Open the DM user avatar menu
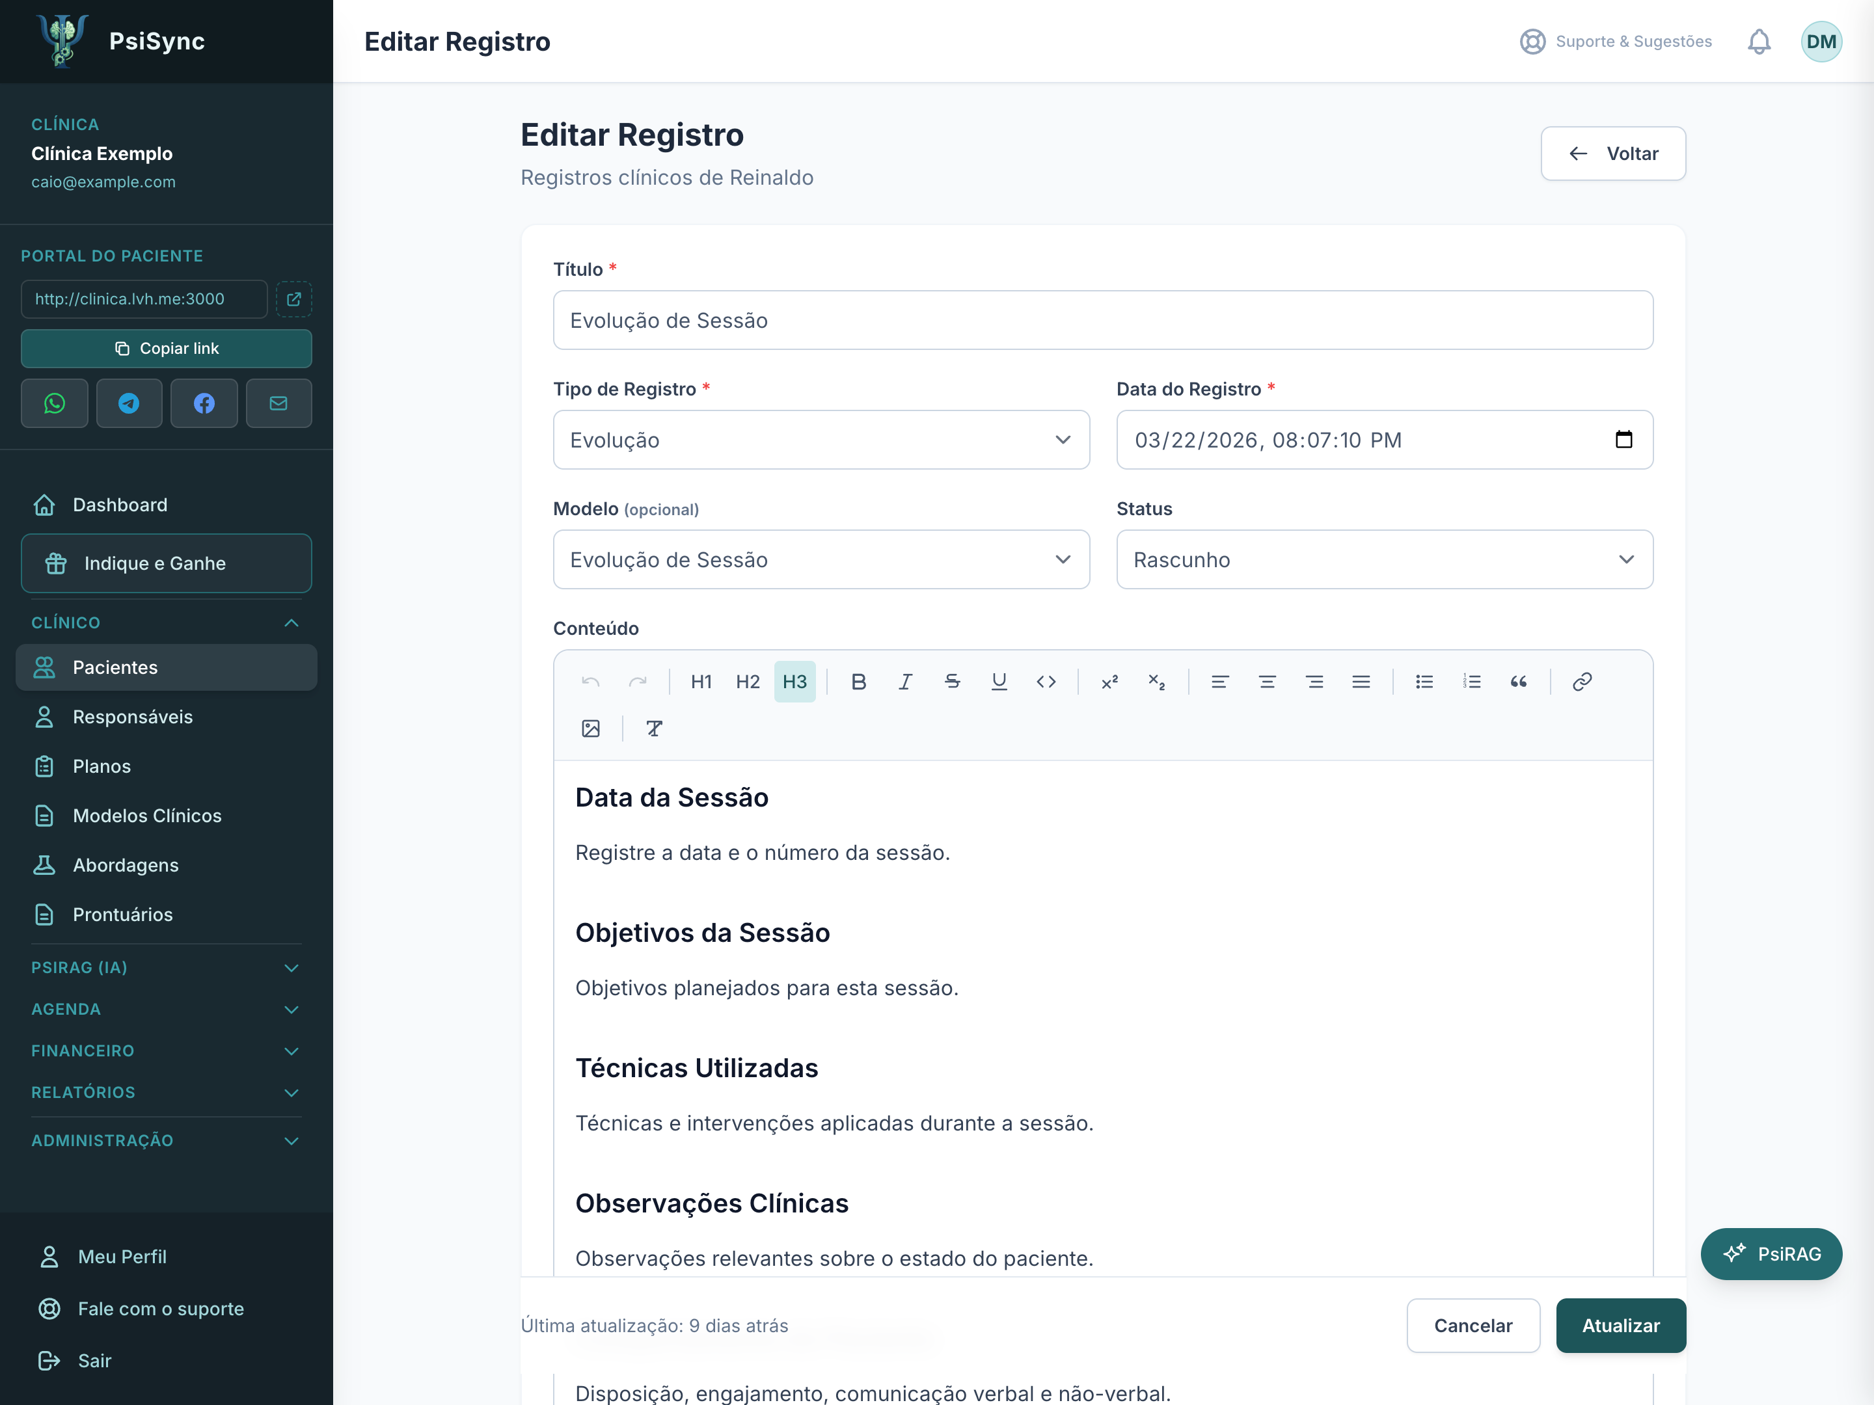This screenshot has height=1405, width=1874. click(1821, 42)
